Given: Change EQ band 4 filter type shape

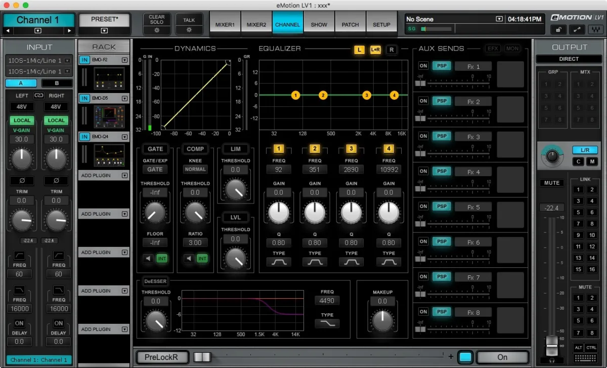Looking at the screenshot, I should [x=388, y=262].
